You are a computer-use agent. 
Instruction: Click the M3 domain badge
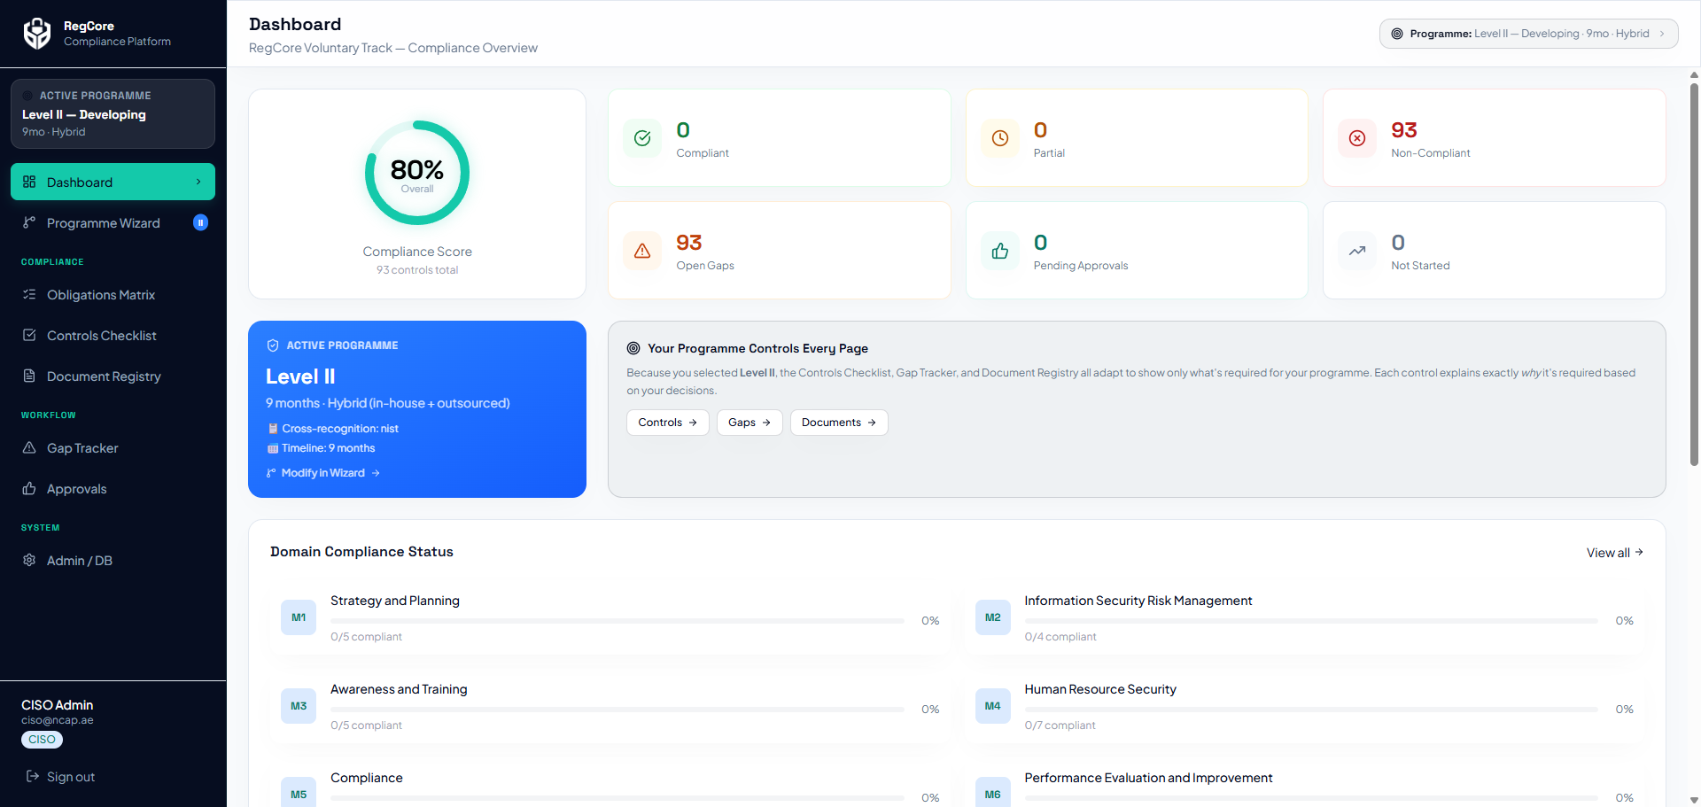299,706
